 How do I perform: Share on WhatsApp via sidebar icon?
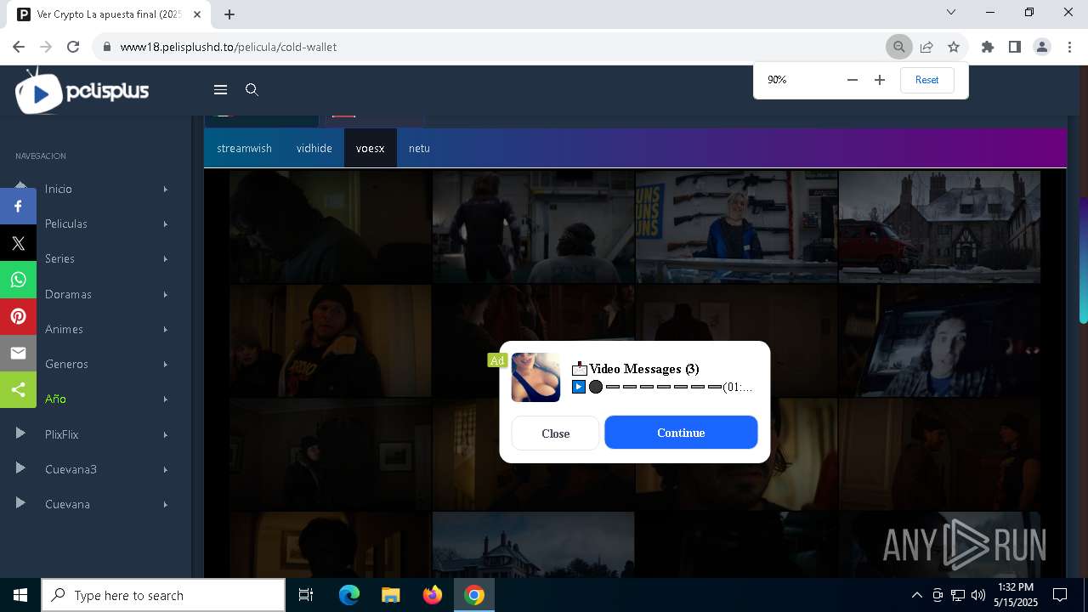(x=18, y=280)
